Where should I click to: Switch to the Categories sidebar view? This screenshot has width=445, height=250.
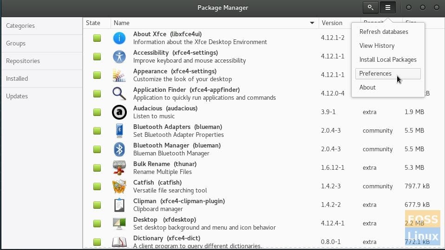click(42, 26)
